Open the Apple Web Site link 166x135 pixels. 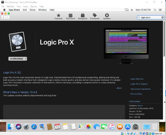coord(137,79)
